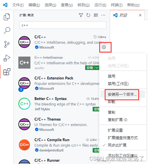Clear extension search results icon
This screenshot has height=164, width=148.
pos(96,15)
